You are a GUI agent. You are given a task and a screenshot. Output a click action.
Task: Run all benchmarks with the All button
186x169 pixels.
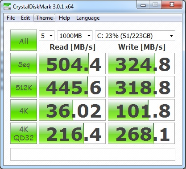click(24, 40)
